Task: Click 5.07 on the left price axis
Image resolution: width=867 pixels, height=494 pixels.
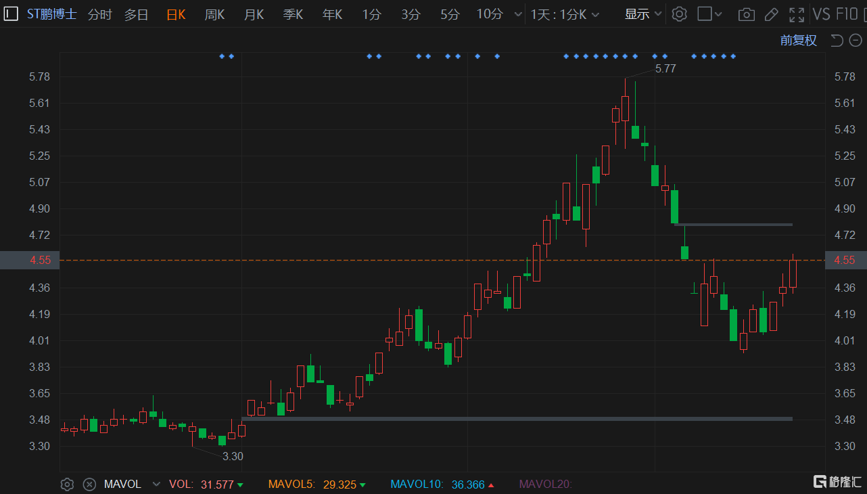Action: tap(40, 182)
